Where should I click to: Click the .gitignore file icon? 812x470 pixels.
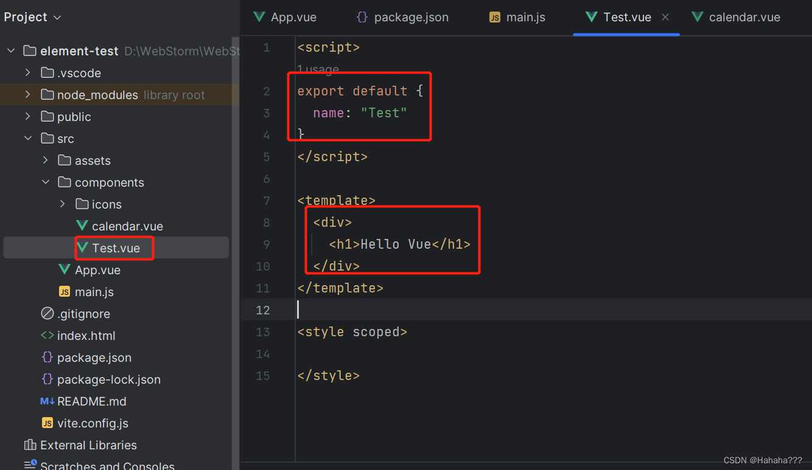[47, 314]
